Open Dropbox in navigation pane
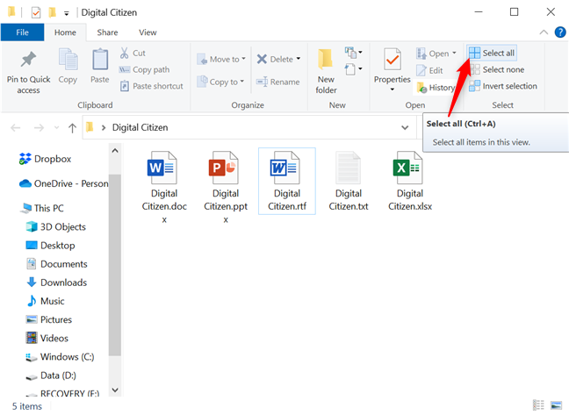The image size is (569, 415). point(45,159)
